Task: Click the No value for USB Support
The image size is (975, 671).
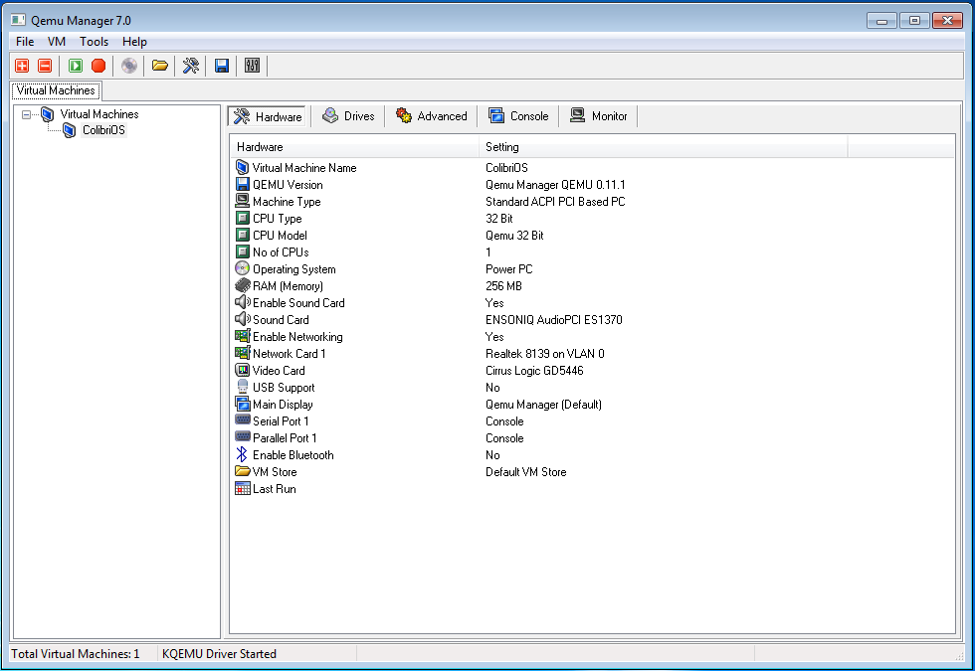Action: point(492,388)
